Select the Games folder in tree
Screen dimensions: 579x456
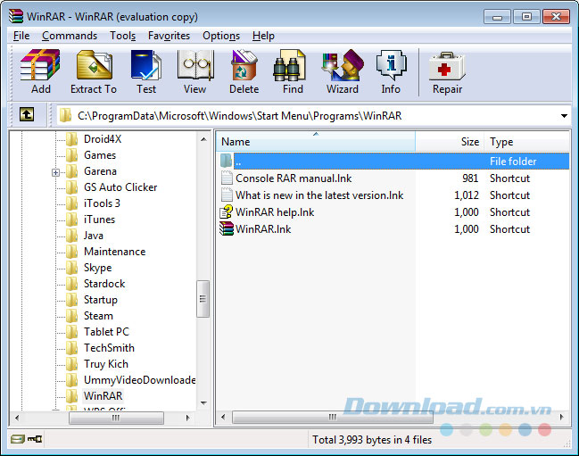click(100, 155)
